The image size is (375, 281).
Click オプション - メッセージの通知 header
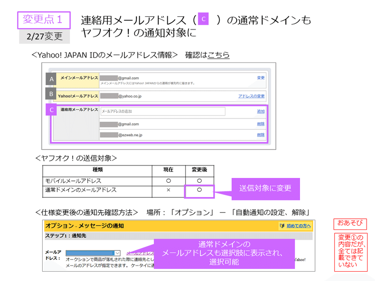pos(85,226)
